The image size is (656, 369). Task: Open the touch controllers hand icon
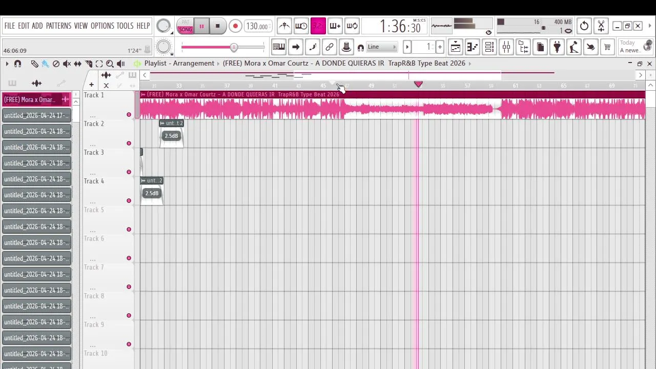(x=590, y=47)
